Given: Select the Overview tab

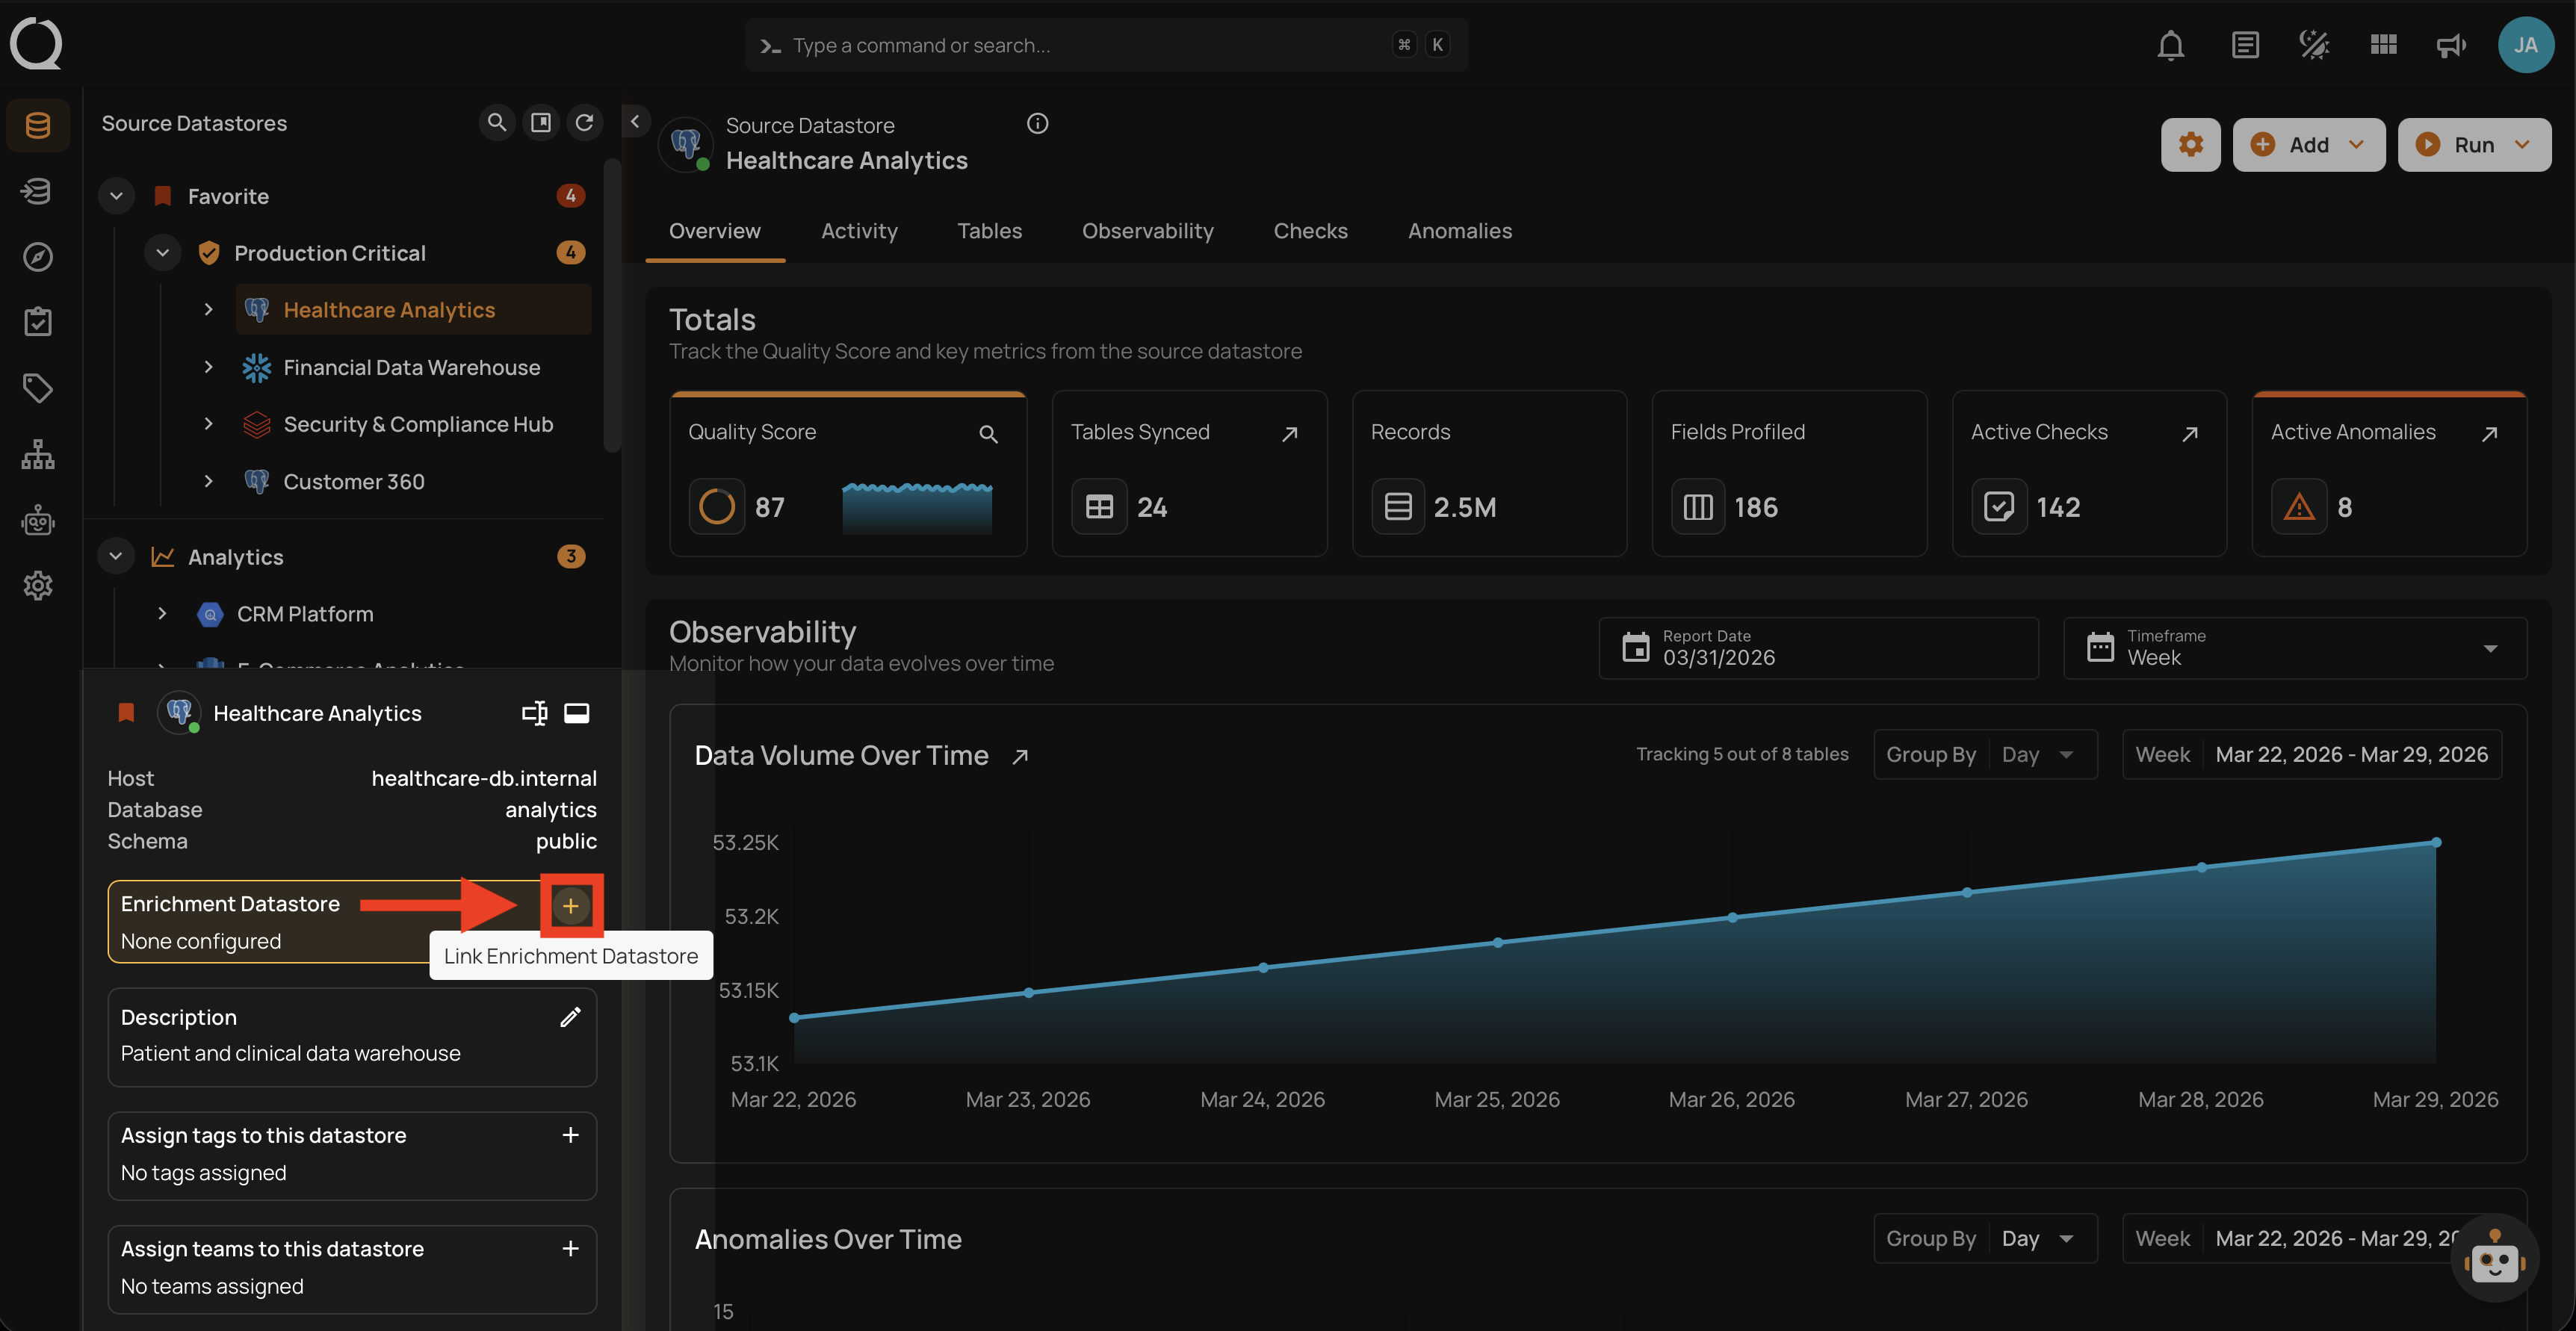Looking at the screenshot, I should point(714,231).
